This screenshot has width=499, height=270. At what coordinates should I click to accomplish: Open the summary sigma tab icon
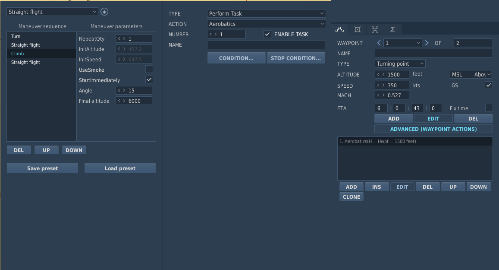click(x=392, y=29)
